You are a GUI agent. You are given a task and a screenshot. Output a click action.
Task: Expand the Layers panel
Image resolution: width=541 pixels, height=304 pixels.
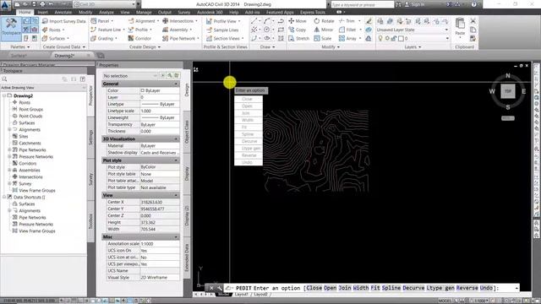[x=413, y=47]
